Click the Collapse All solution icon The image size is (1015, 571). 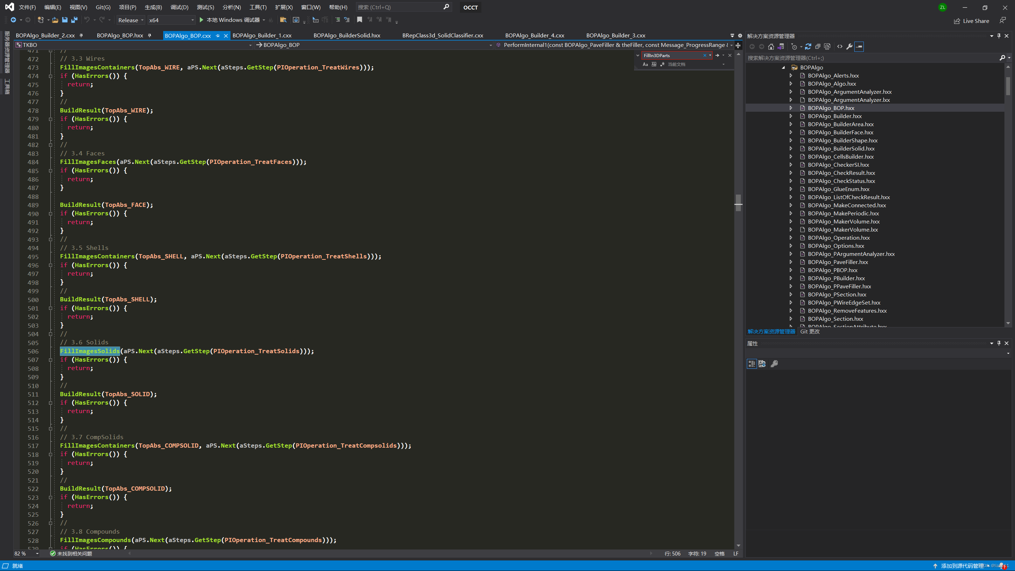click(818, 47)
